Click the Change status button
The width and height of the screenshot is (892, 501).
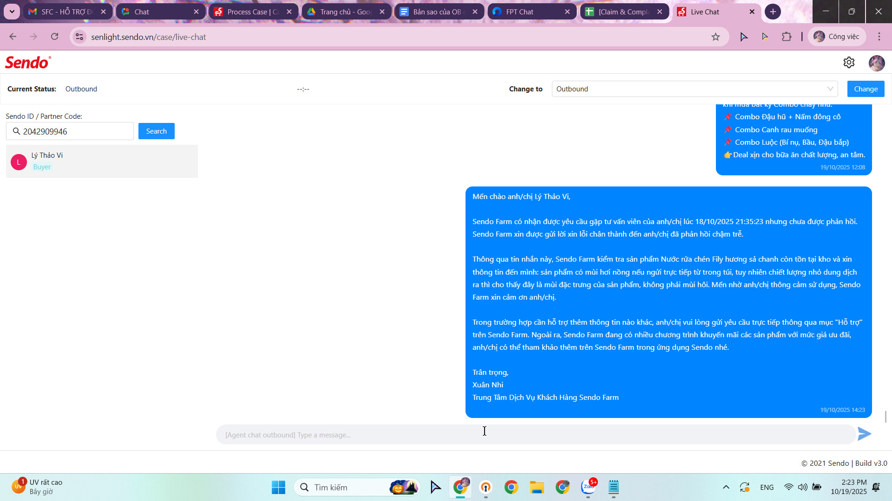pos(866,89)
